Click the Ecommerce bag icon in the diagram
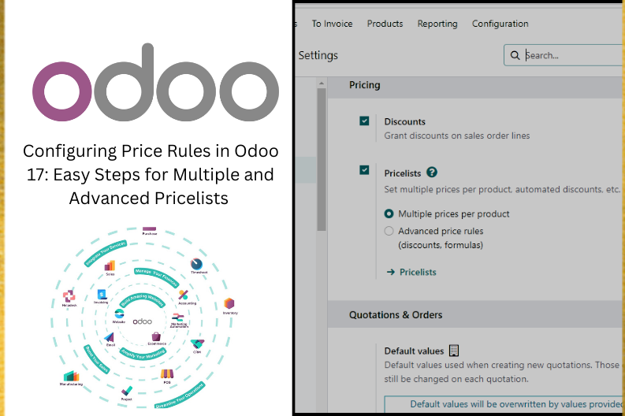 pyautogui.click(x=156, y=336)
